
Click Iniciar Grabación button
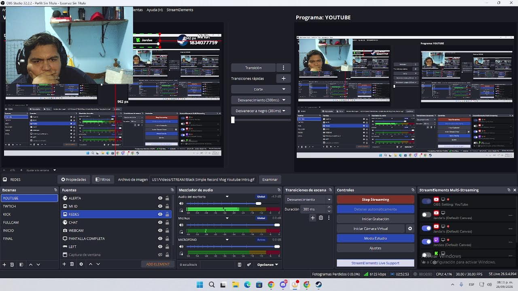(x=376, y=219)
